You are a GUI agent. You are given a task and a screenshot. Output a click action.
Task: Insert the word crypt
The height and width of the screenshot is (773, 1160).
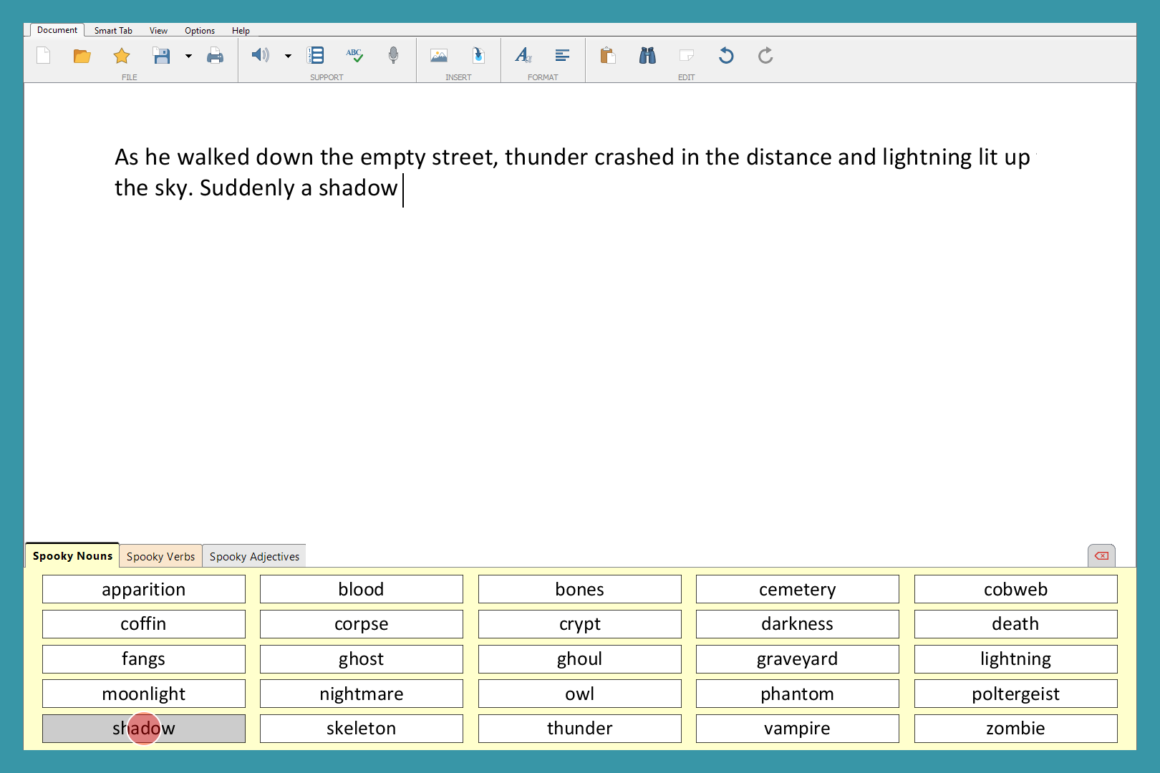point(580,624)
